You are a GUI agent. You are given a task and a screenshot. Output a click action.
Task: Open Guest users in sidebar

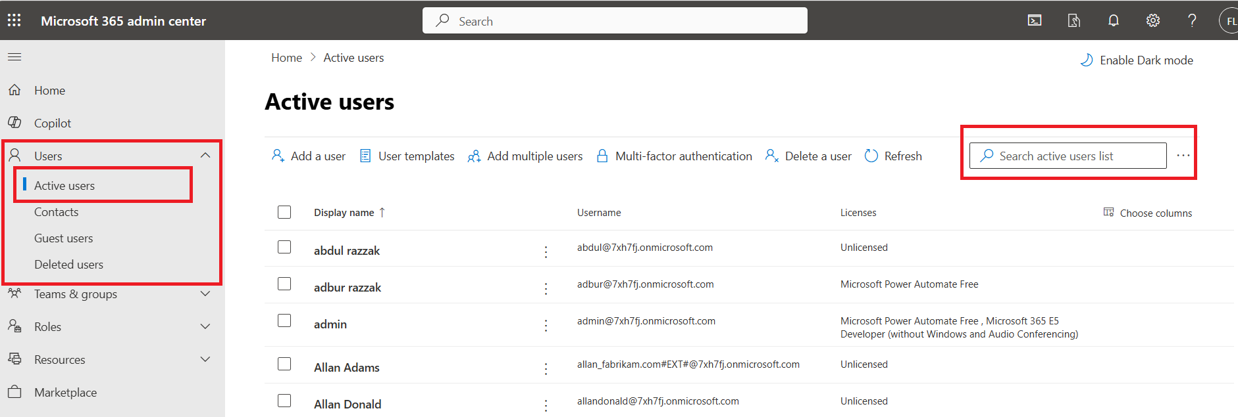pyautogui.click(x=63, y=238)
